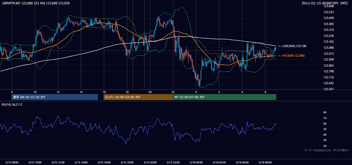Click the bottom time label 2/15 12:00

coord(58,162)
